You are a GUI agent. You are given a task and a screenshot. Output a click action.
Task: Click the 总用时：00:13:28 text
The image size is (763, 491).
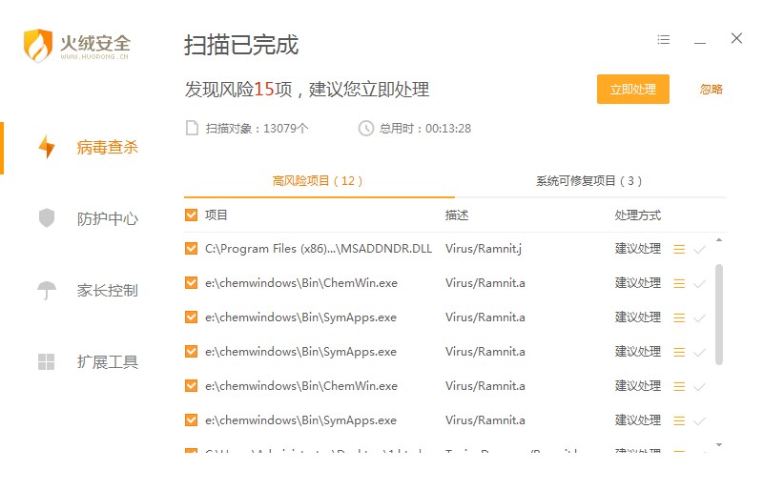(425, 129)
